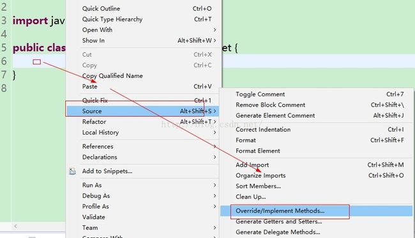Click Sort Members...
Image resolution: width=415 pixels, height=238 pixels.
point(316,186)
